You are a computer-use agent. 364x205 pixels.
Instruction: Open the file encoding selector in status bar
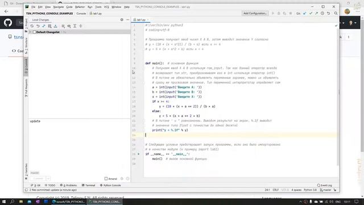point(285,190)
